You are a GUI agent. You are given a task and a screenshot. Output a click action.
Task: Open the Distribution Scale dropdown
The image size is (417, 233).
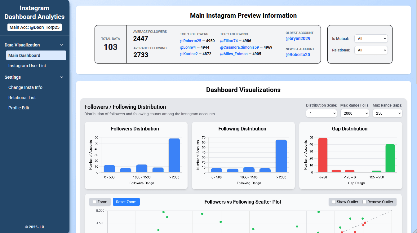322,113
